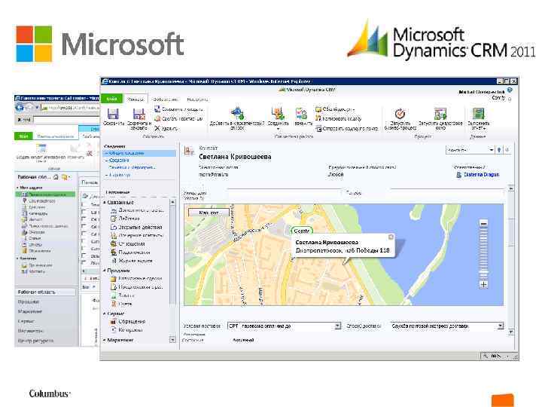542x407 pixels.
Task: Open Счета under the Продажи section
Action: [121, 304]
